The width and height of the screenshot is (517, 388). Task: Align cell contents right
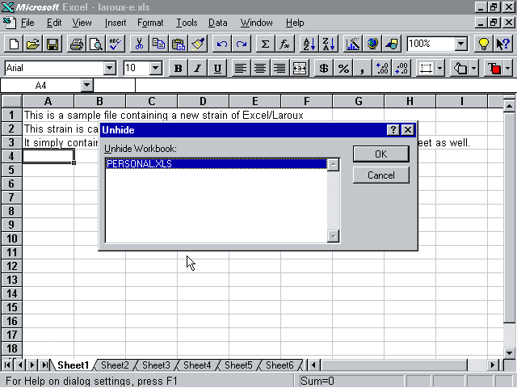coord(280,68)
